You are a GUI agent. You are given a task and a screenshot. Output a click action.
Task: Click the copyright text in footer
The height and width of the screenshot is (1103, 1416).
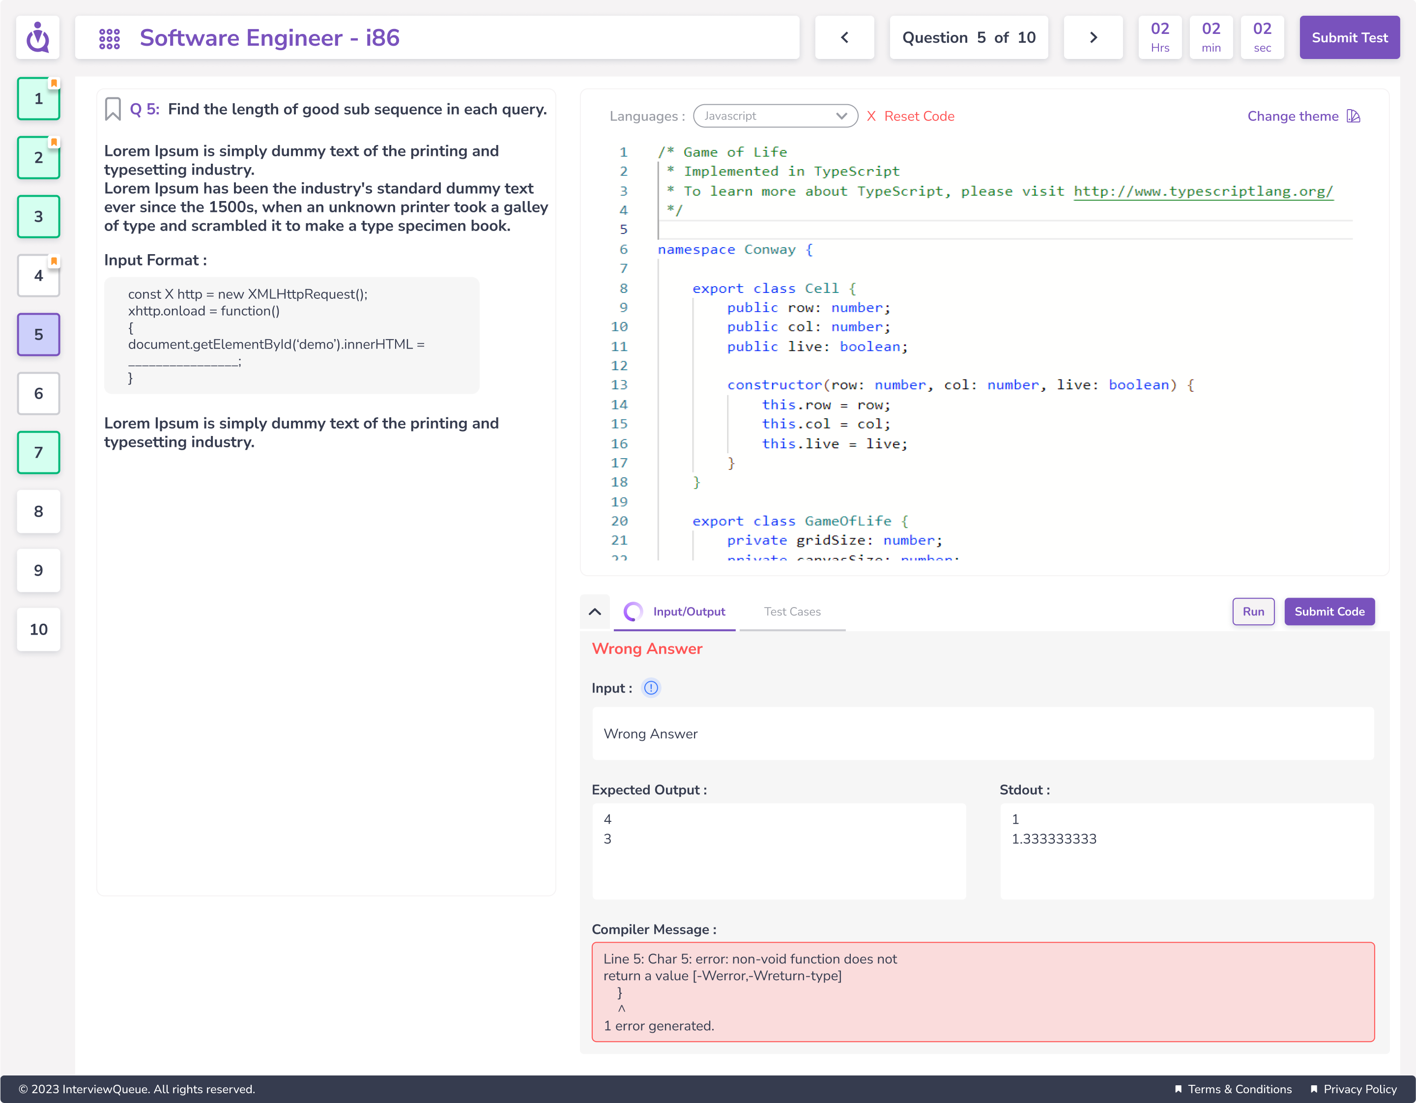tap(137, 1089)
